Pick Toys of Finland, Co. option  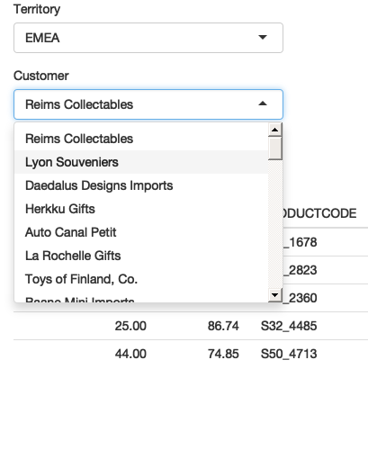[x=141, y=279]
